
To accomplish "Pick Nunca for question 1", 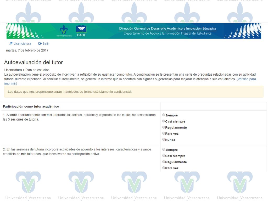I will 164,139.
